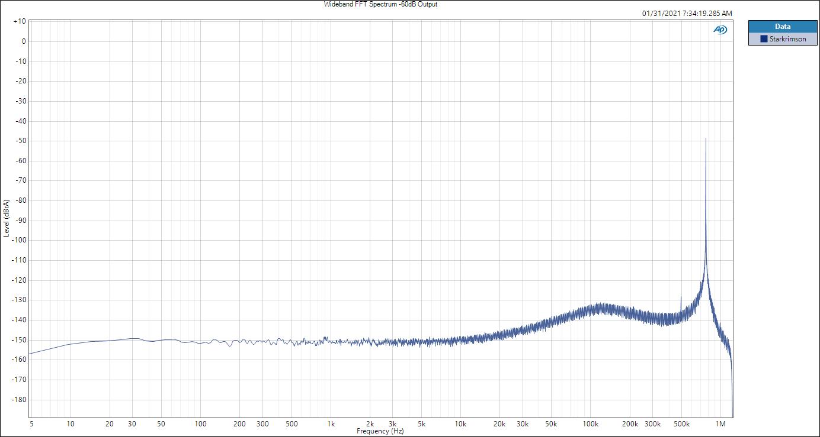Click the AP logo icon in graph corner
The height and width of the screenshot is (437, 820).
(x=720, y=30)
